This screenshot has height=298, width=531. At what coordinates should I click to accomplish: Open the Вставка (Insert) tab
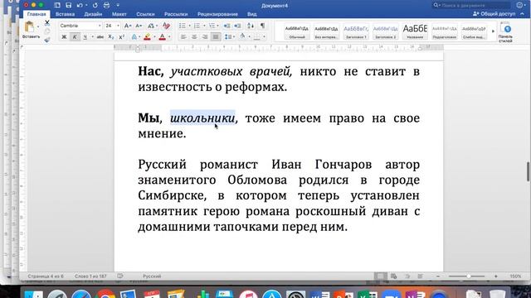click(x=65, y=14)
